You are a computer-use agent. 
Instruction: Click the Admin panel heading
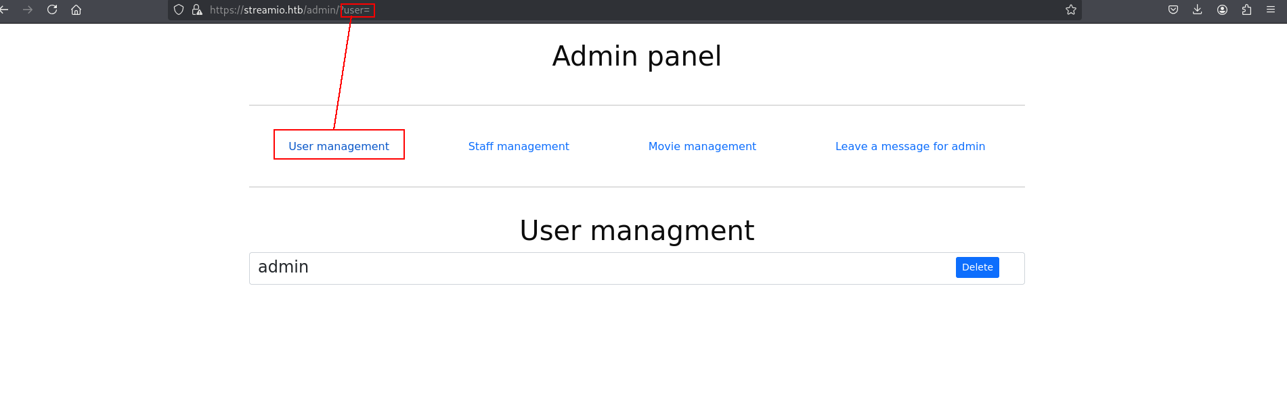(x=636, y=56)
